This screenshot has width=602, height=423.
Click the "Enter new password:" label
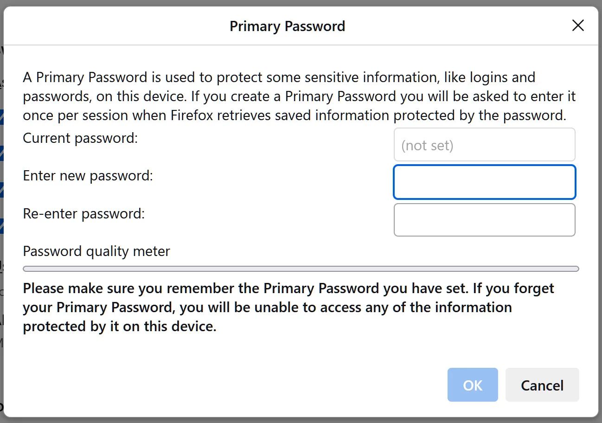coord(88,176)
